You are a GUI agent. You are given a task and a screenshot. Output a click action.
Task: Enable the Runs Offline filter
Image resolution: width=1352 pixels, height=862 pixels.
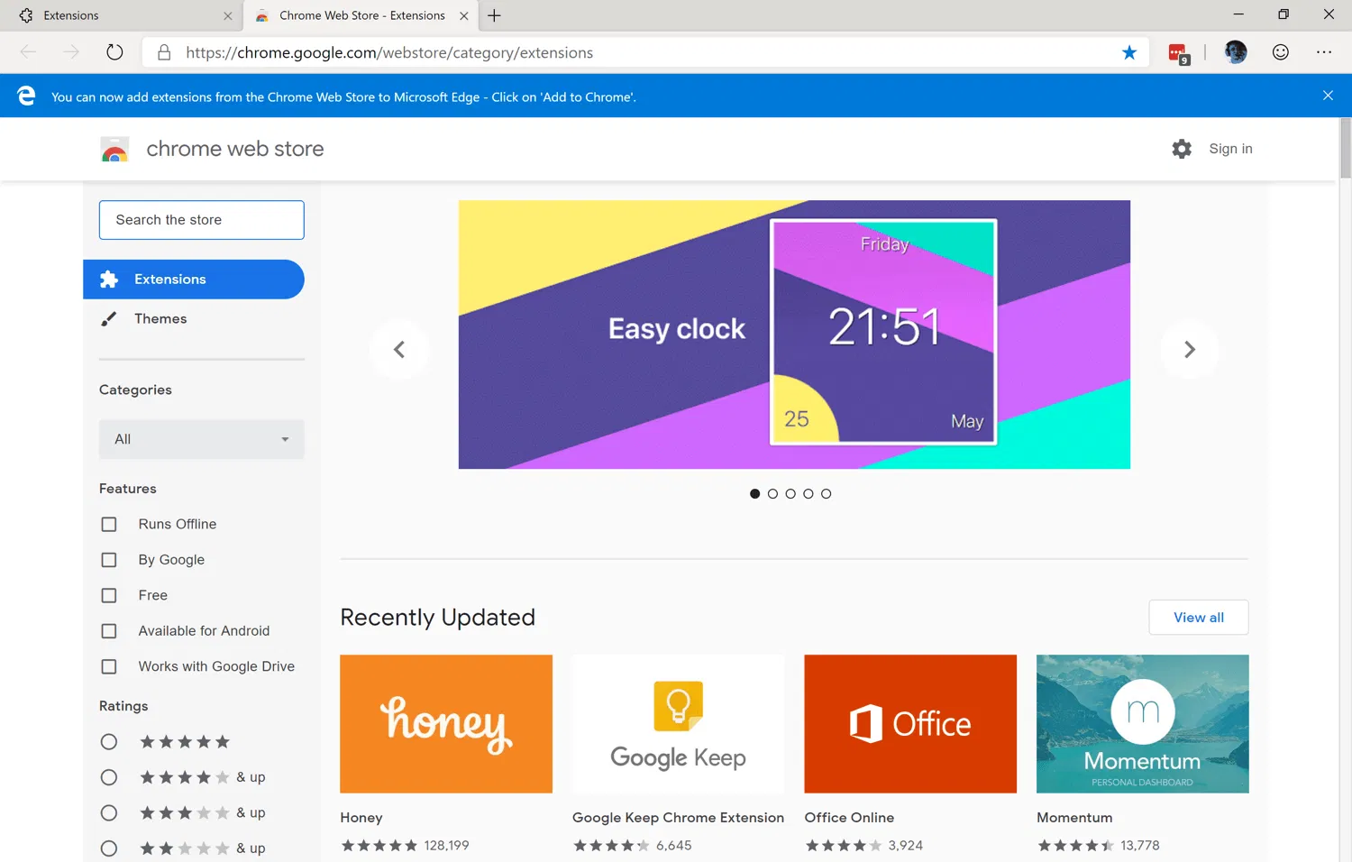(108, 524)
